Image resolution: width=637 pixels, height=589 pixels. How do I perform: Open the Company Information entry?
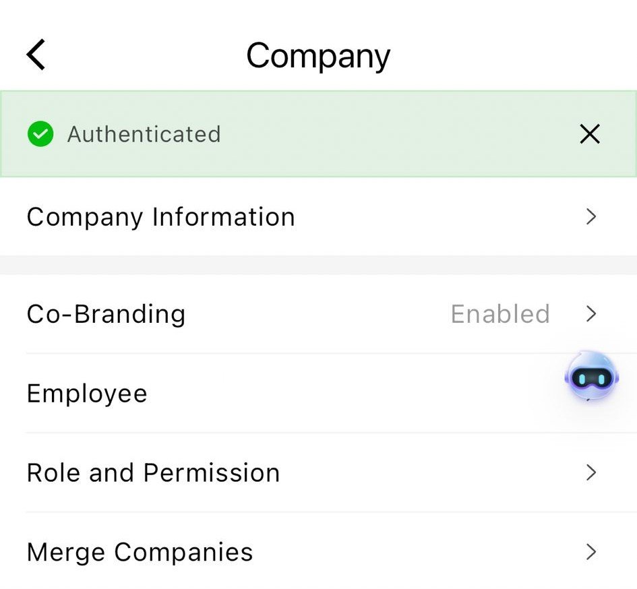(x=160, y=217)
